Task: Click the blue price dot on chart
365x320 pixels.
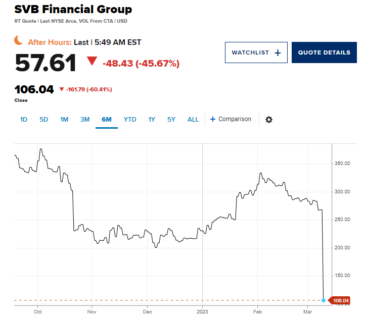Action: (x=324, y=300)
